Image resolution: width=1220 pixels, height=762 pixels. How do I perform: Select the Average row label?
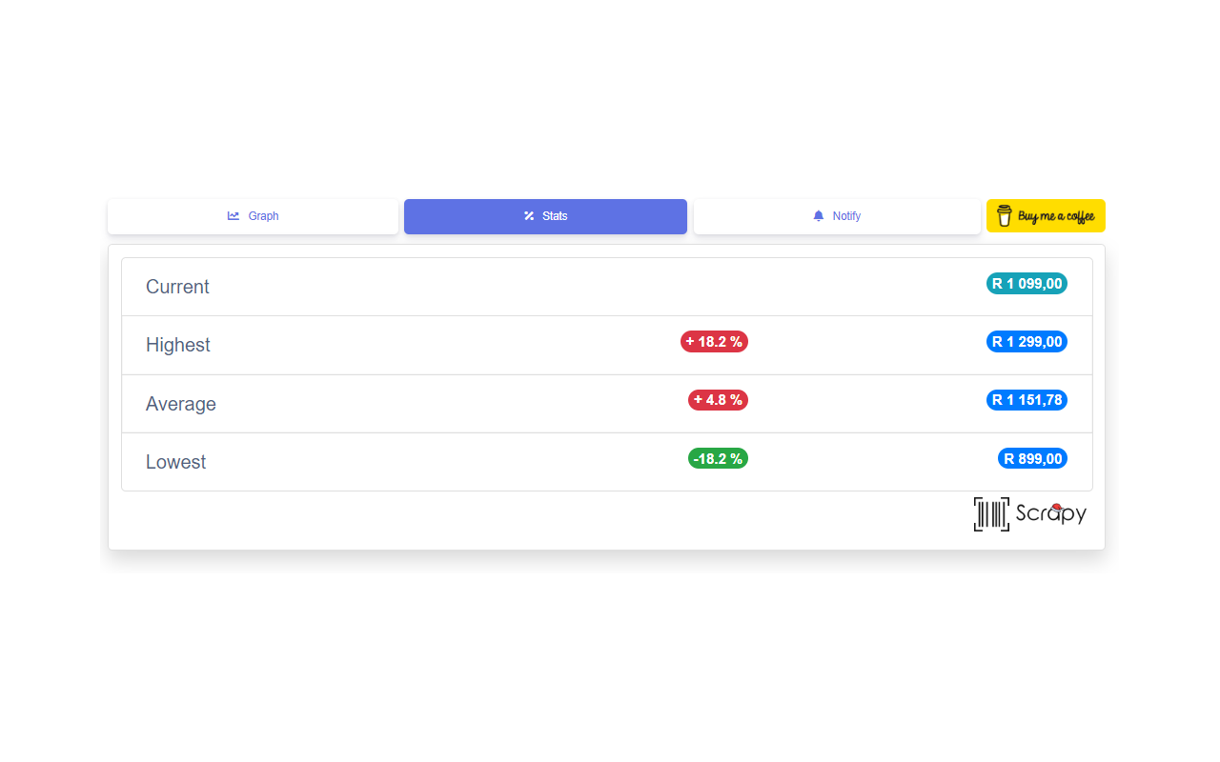(181, 404)
